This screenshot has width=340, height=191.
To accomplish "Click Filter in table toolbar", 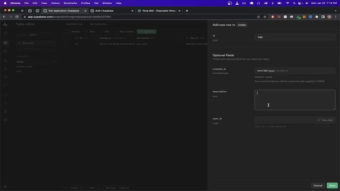I will (90, 32).
